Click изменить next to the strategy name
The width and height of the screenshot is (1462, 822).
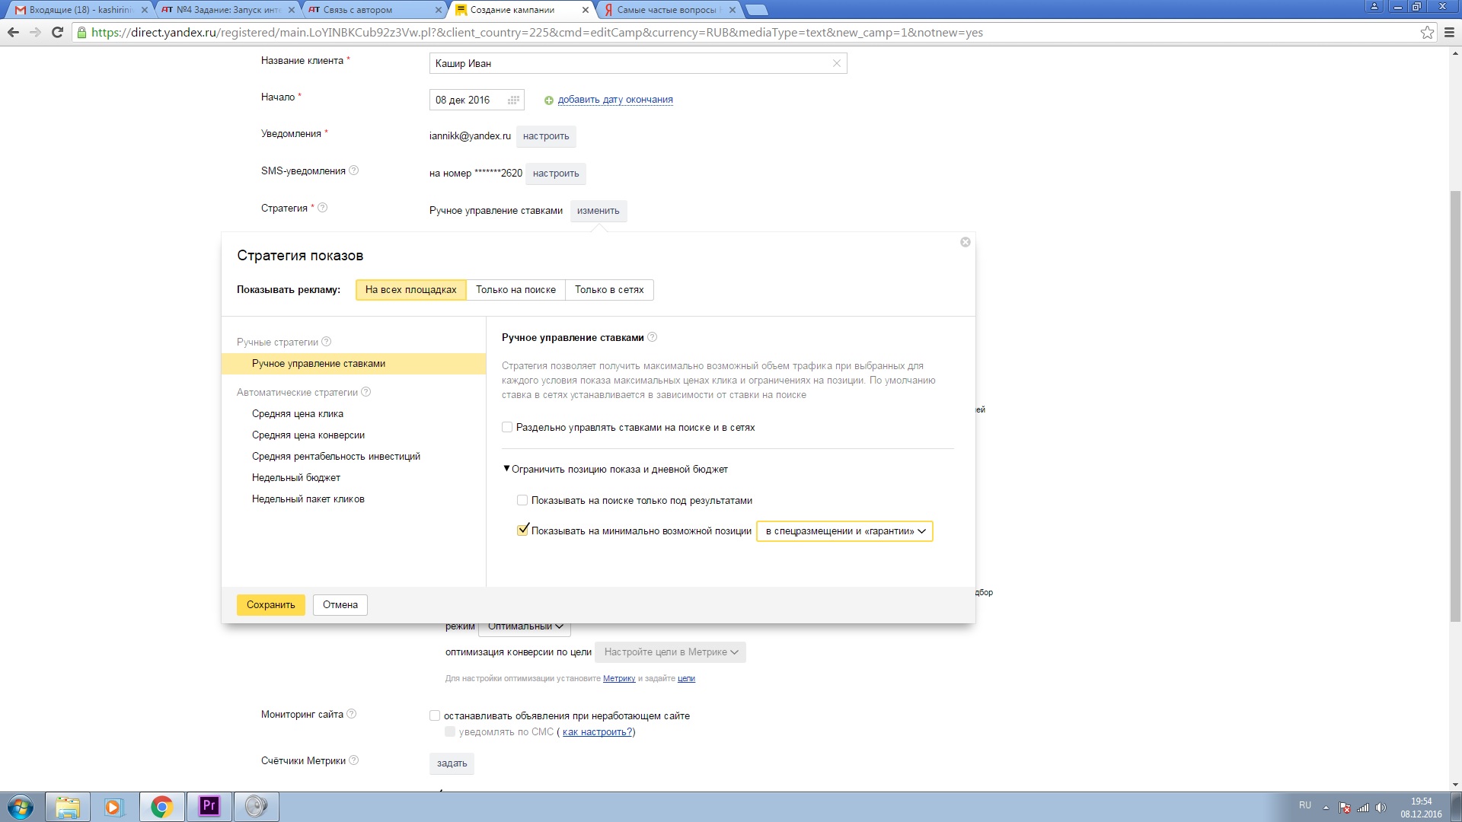(599, 211)
